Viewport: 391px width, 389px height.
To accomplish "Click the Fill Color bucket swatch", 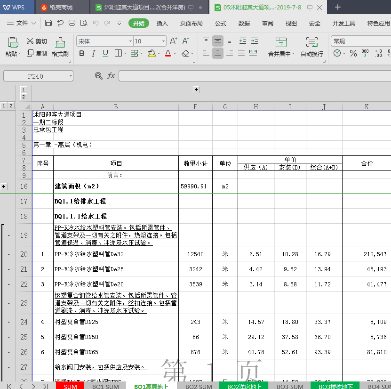I will (152, 53).
